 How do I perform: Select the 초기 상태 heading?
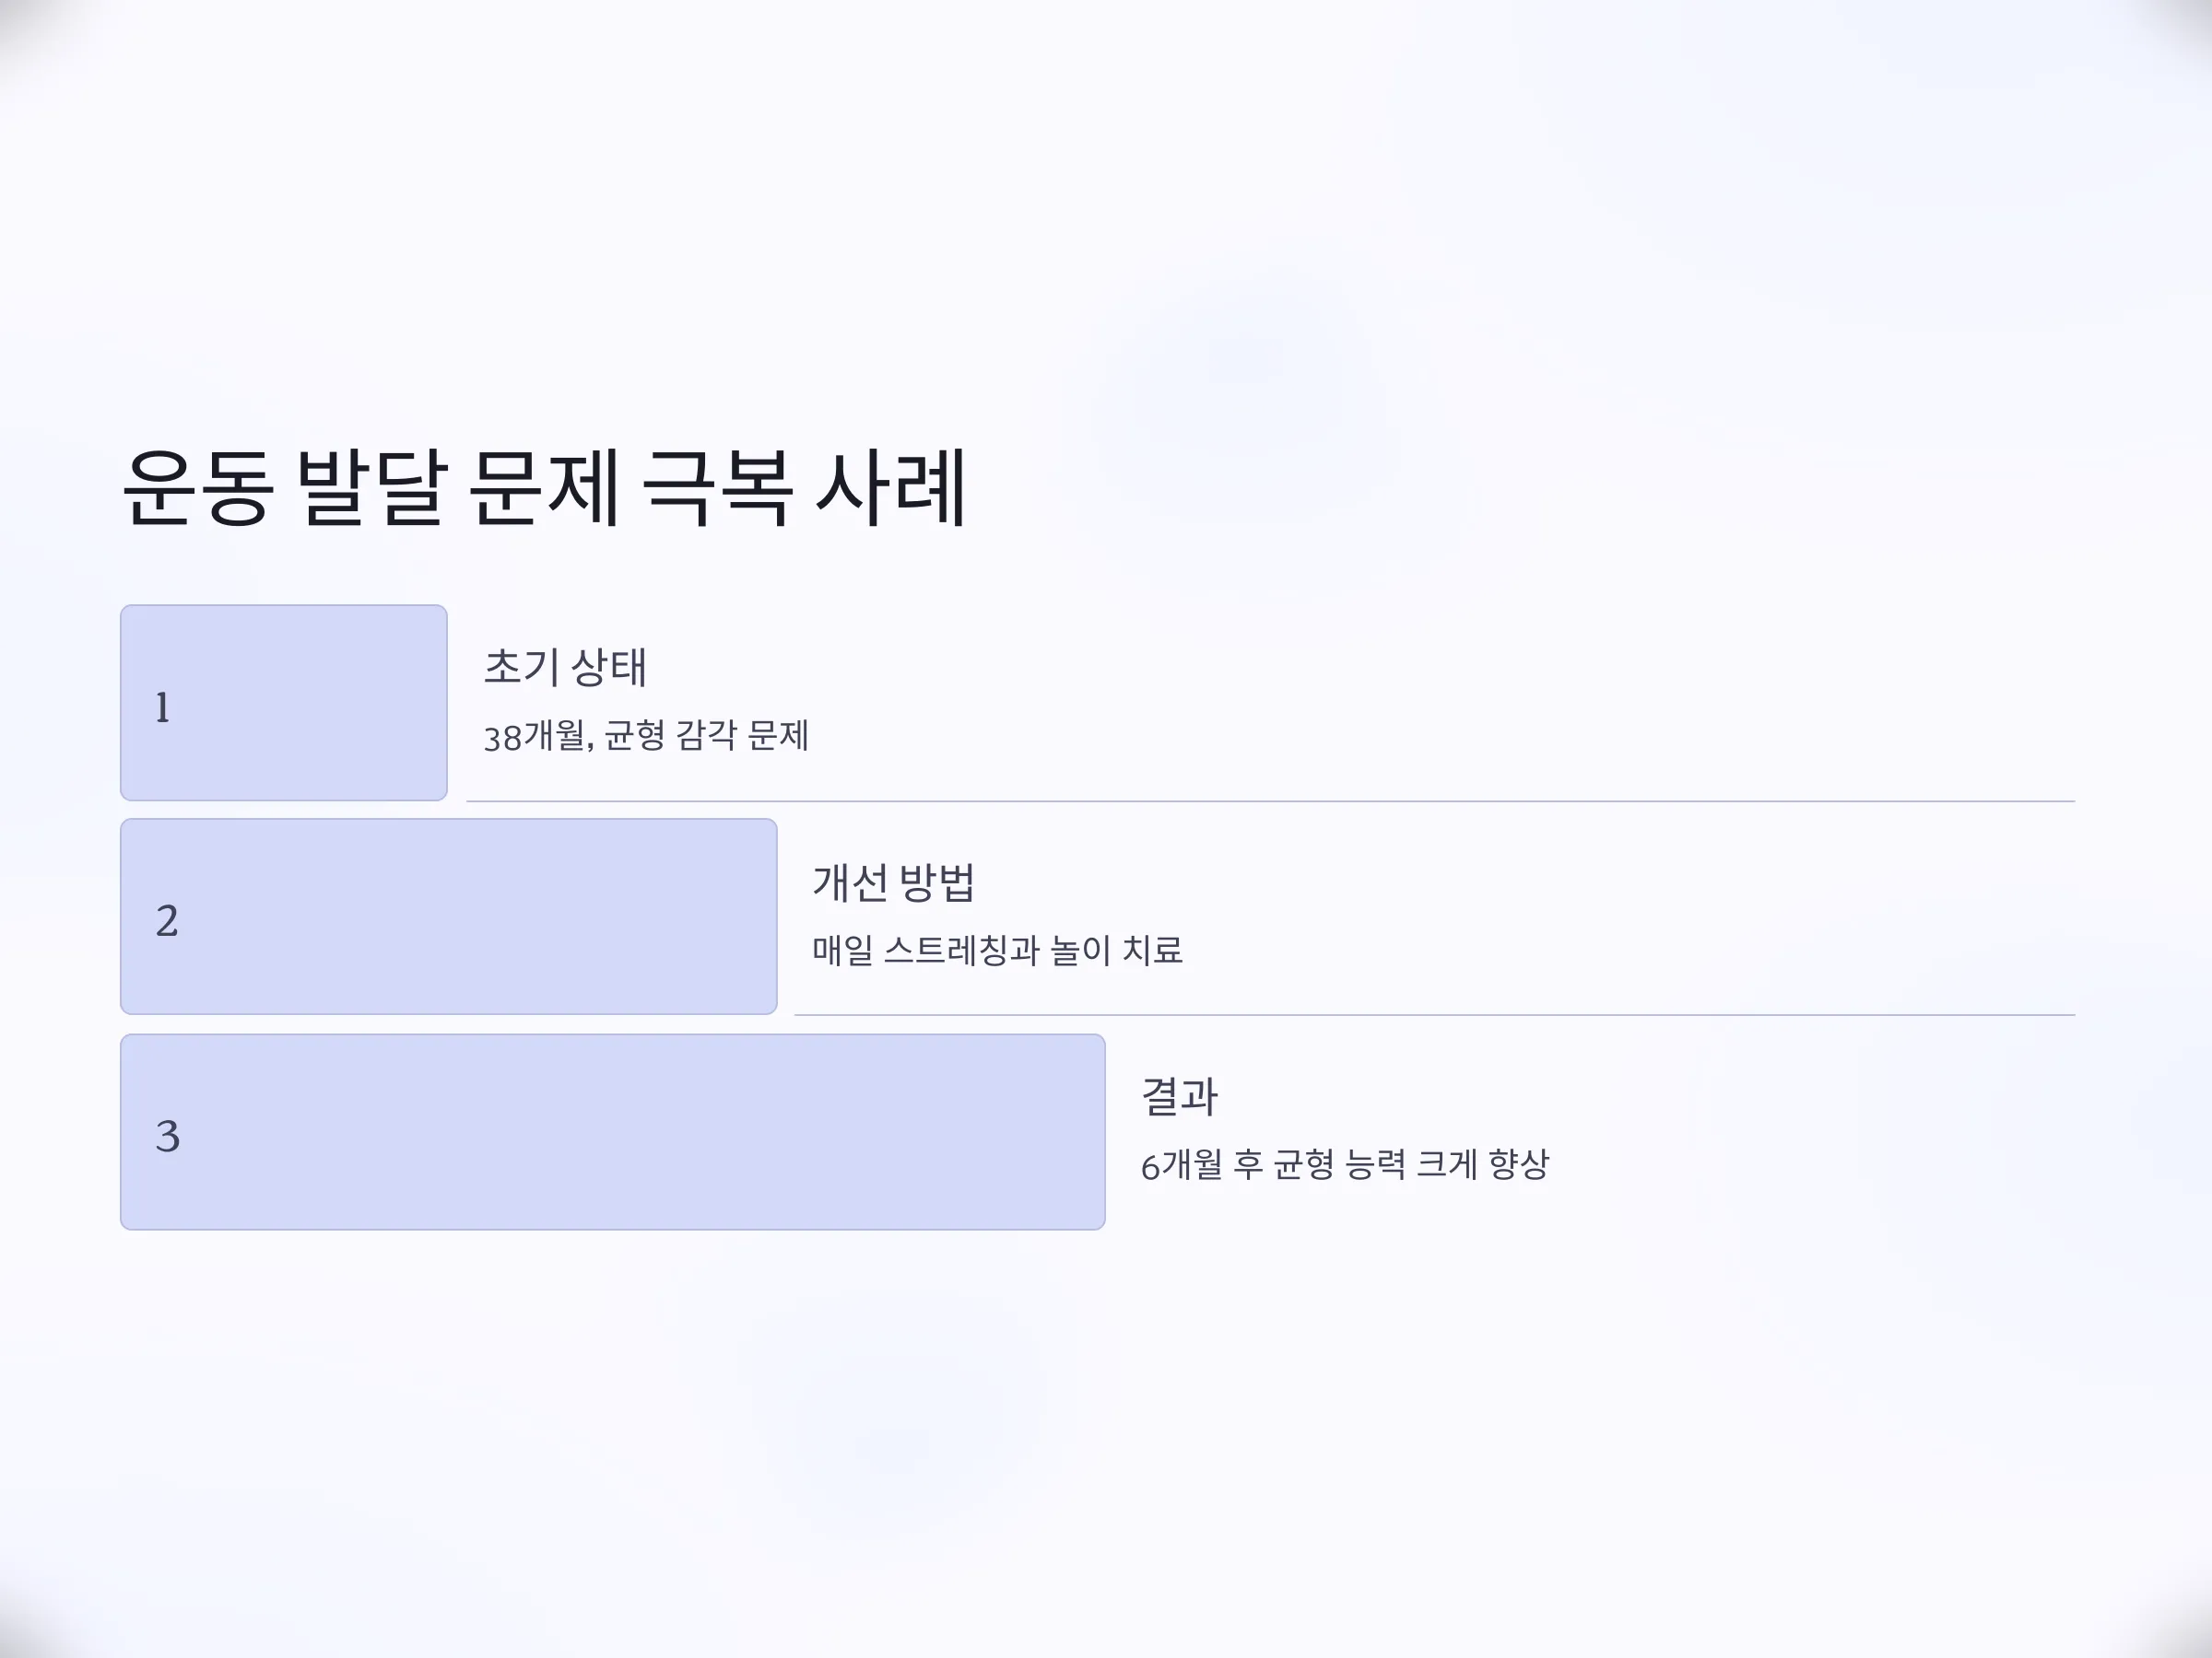click(566, 667)
